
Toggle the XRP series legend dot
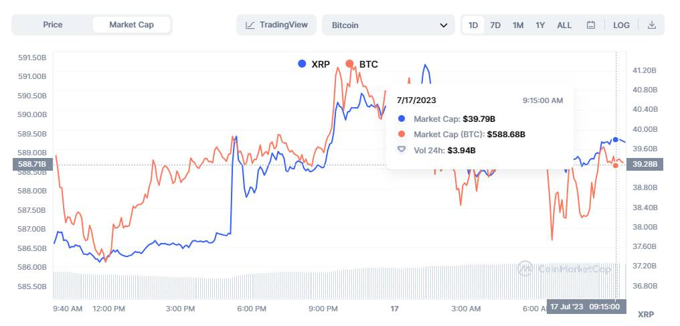302,64
